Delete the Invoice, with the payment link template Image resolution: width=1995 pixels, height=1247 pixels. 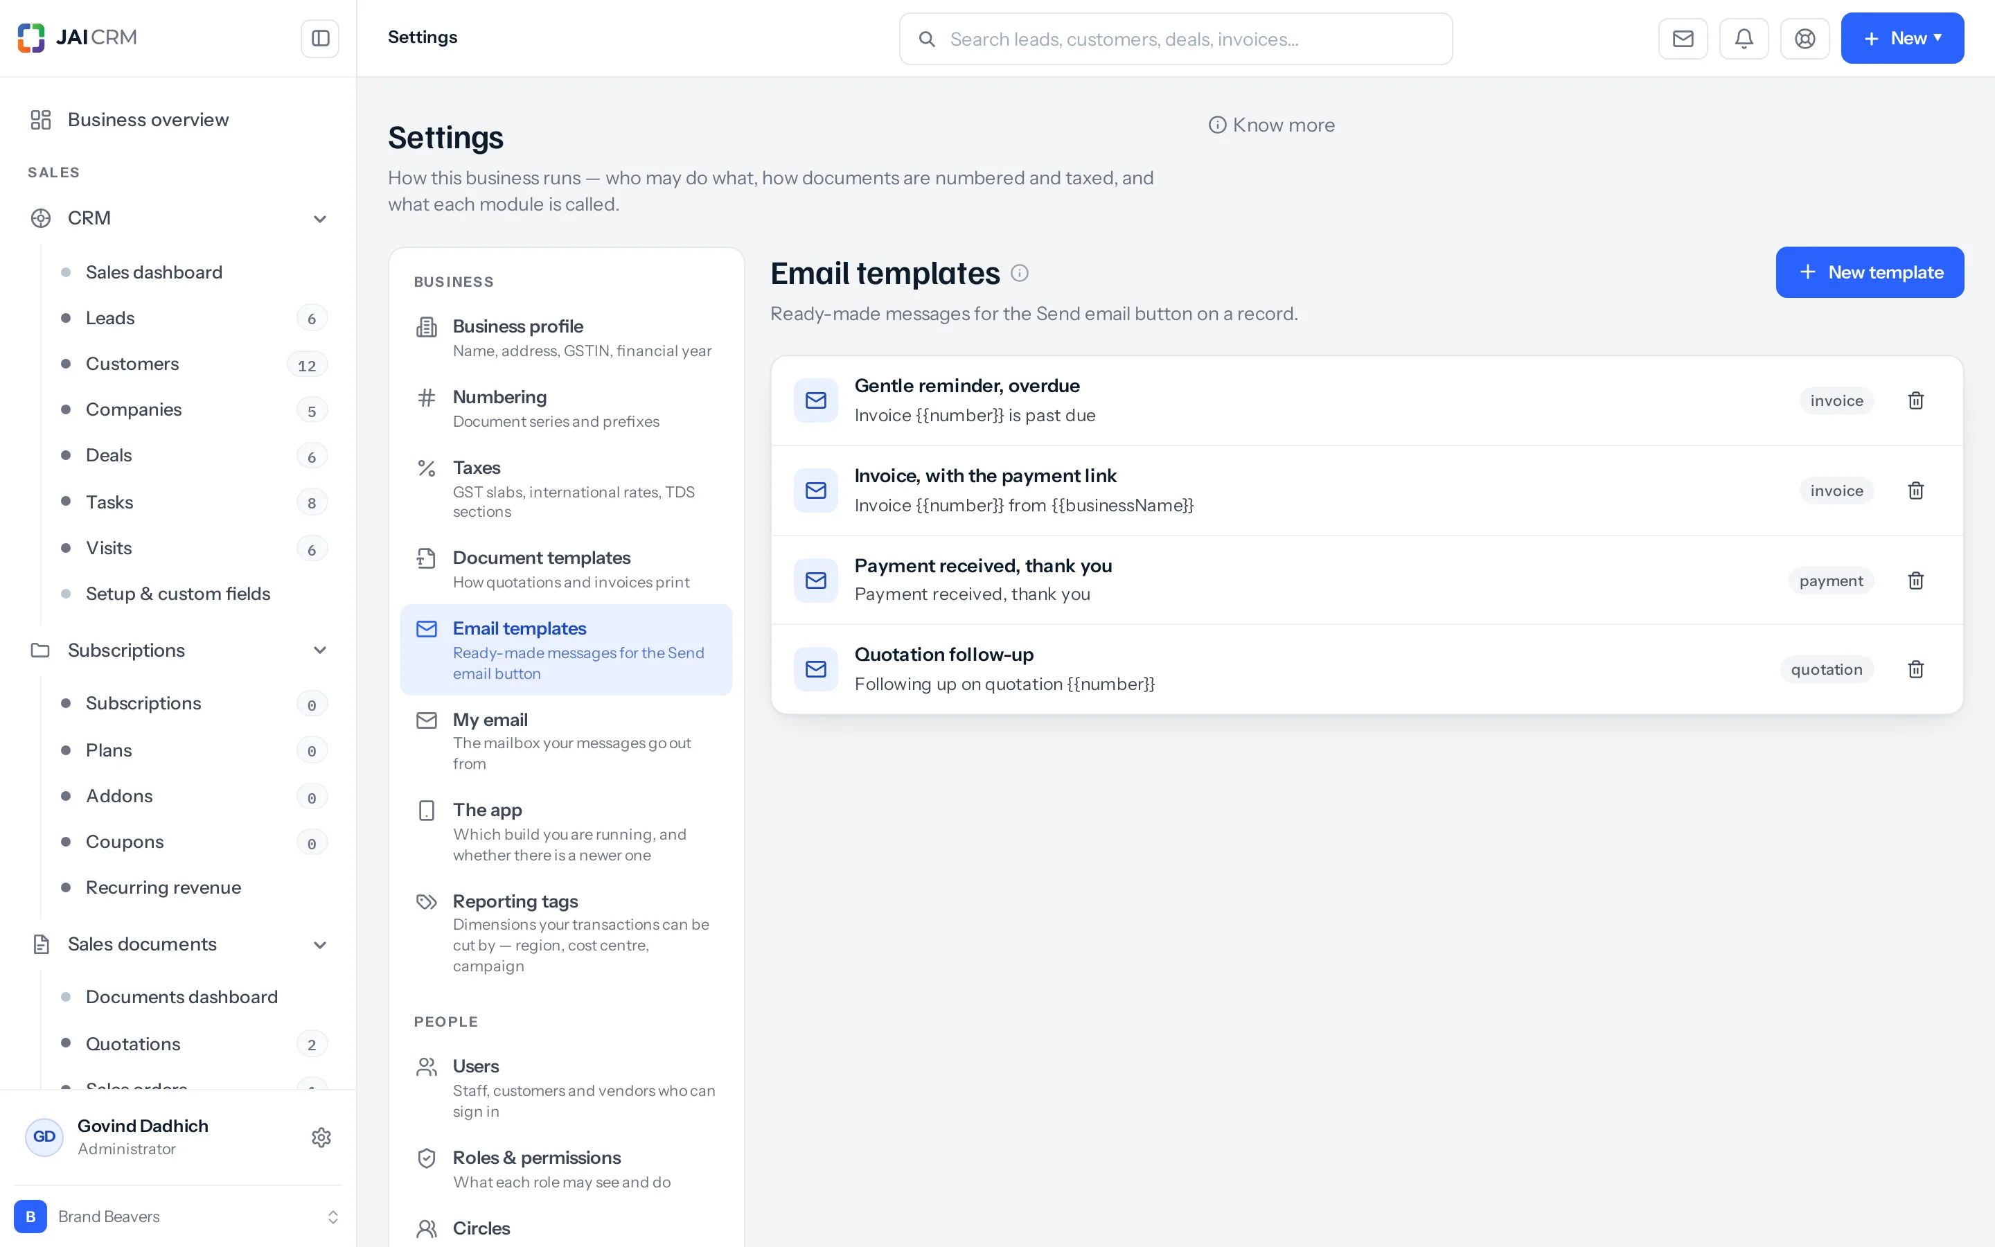[1916, 490]
